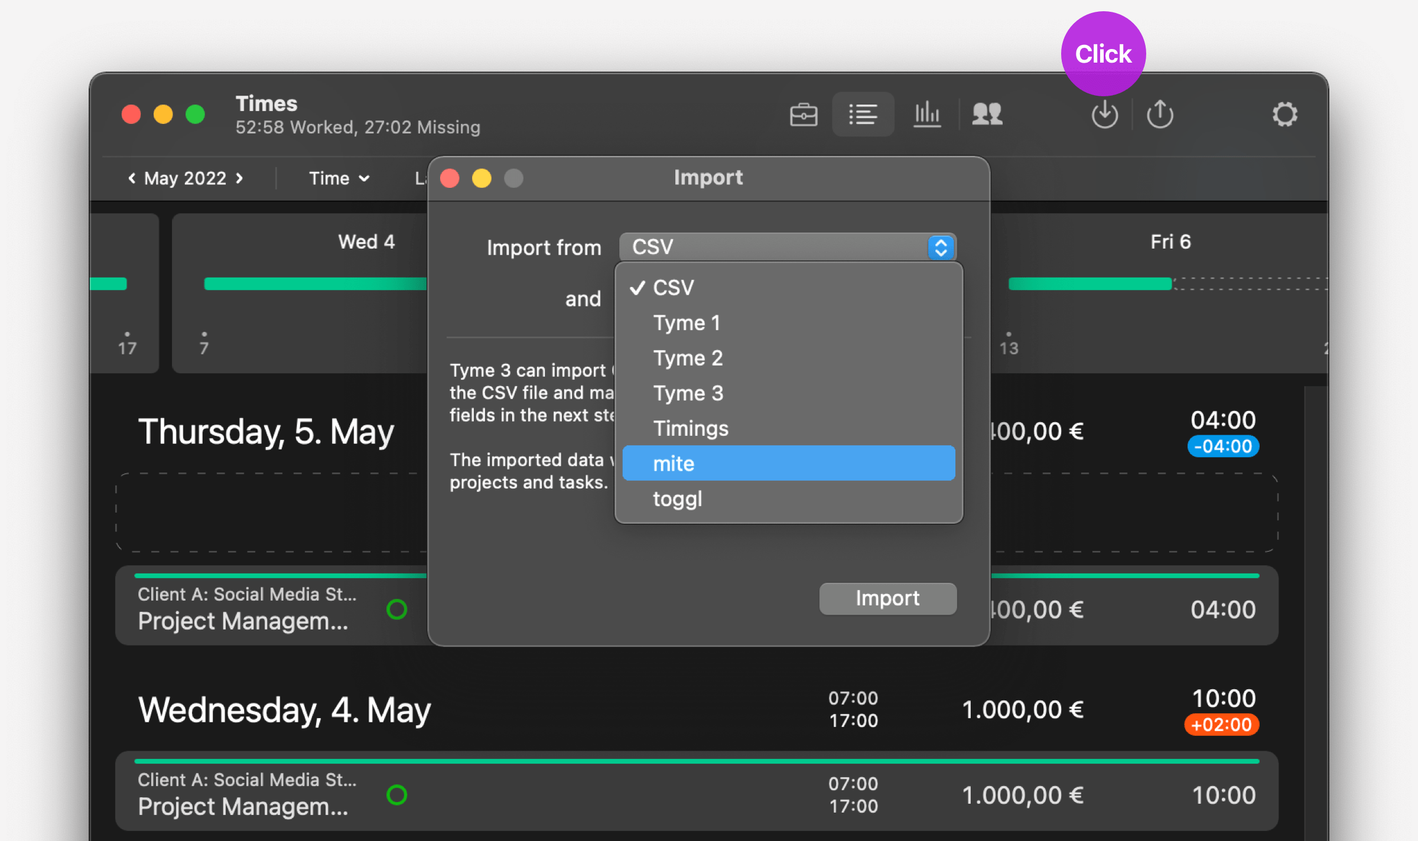Open the statistics bar chart view
Screen dimensions: 1418x841
click(927, 115)
